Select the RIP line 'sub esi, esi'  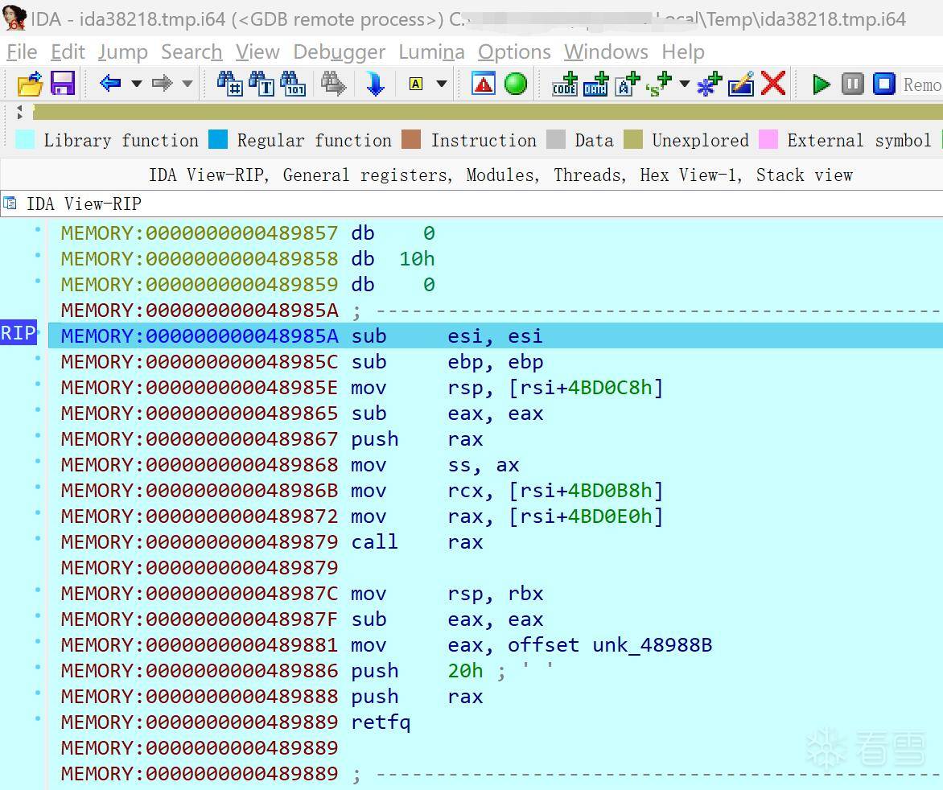tap(495, 336)
